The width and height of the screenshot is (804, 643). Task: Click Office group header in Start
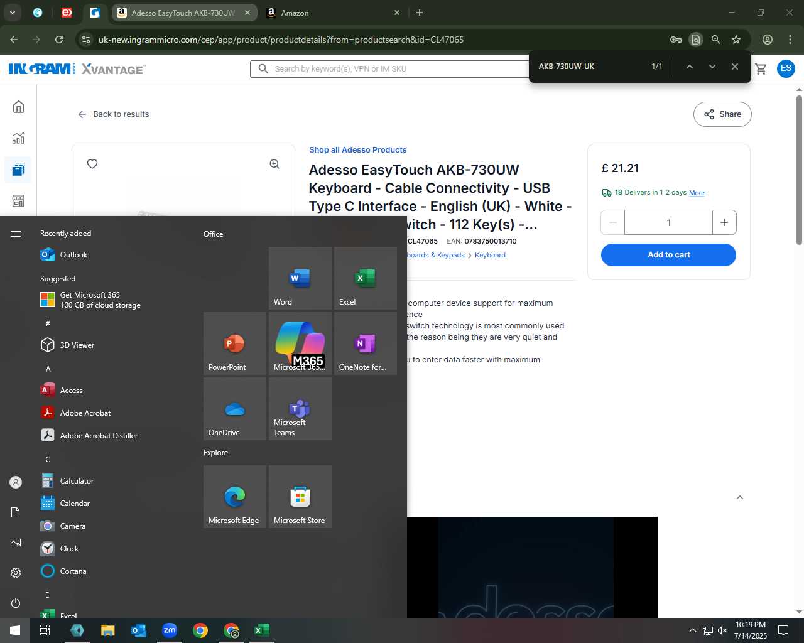click(213, 234)
